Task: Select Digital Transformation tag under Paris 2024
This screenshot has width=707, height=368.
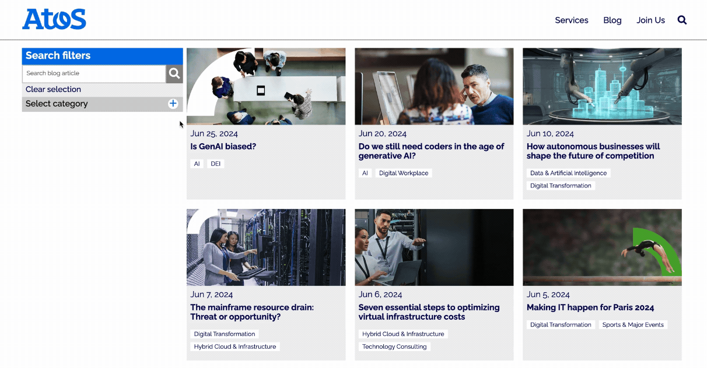Action: click(x=561, y=325)
